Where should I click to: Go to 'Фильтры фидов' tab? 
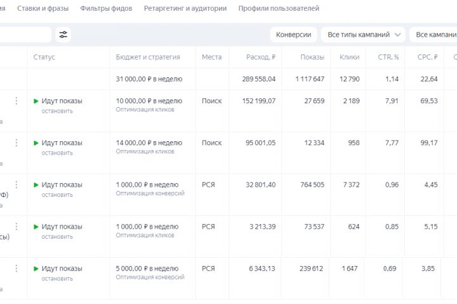105,9
